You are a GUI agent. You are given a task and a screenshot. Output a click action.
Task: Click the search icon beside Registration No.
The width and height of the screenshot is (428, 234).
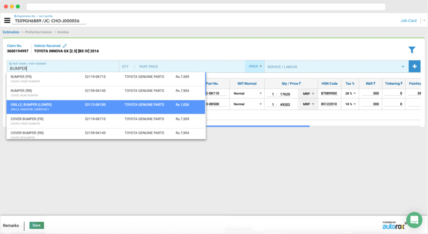[15, 16]
